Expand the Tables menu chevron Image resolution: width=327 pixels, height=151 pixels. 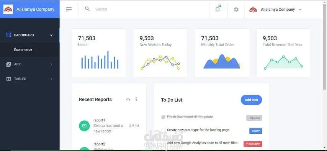[x=51, y=79]
